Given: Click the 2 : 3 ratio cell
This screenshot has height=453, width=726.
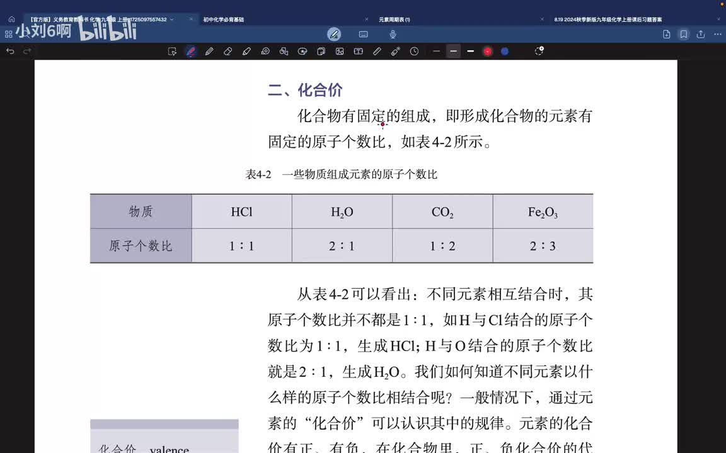Looking at the screenshot, I should (x=543, y=246).
